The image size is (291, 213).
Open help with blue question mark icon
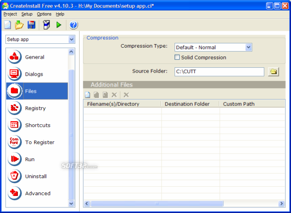(x=74, y=25)
